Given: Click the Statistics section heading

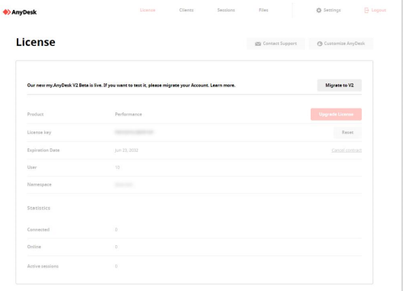Looking at the screenshot, I should click(39, 209).
